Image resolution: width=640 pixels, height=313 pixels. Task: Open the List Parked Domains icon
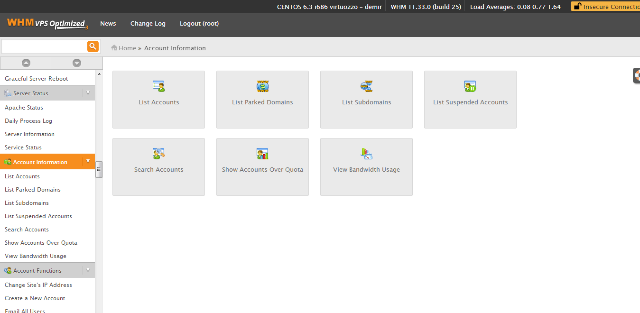coord(262,86)
